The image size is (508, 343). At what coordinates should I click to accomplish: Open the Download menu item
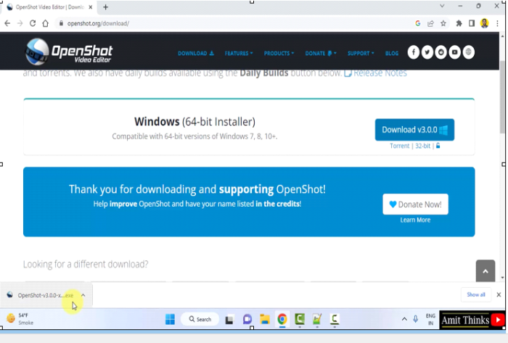tap(196, 53)
